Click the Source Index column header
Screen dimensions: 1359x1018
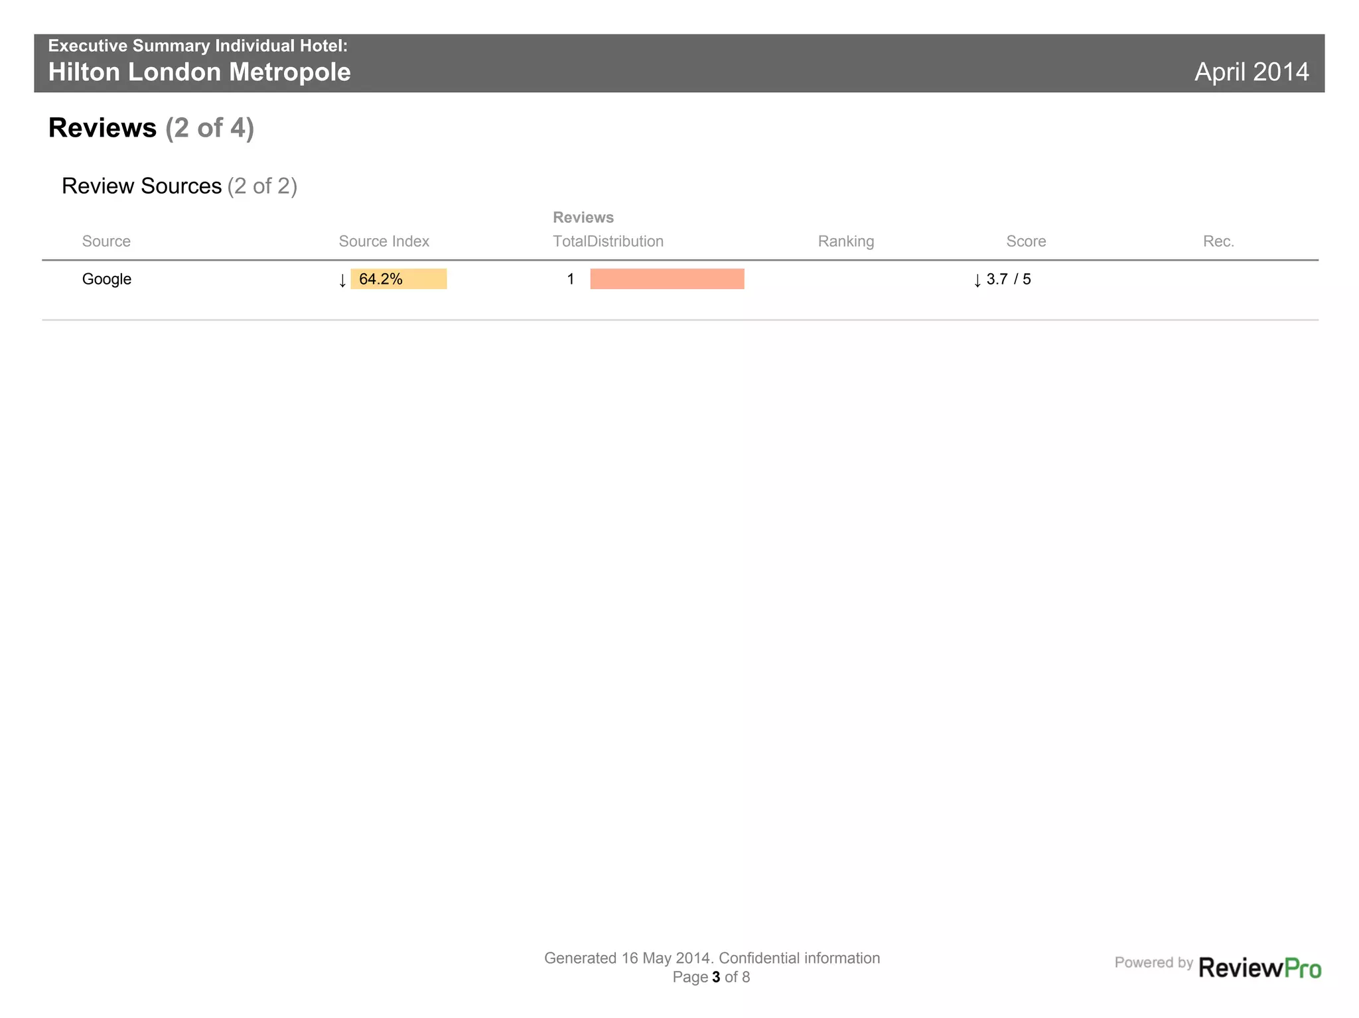click(384, 241)
